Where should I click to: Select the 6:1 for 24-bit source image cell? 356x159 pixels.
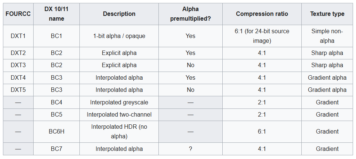(x=262, y=36)
